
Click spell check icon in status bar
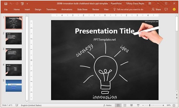point(17,105)
